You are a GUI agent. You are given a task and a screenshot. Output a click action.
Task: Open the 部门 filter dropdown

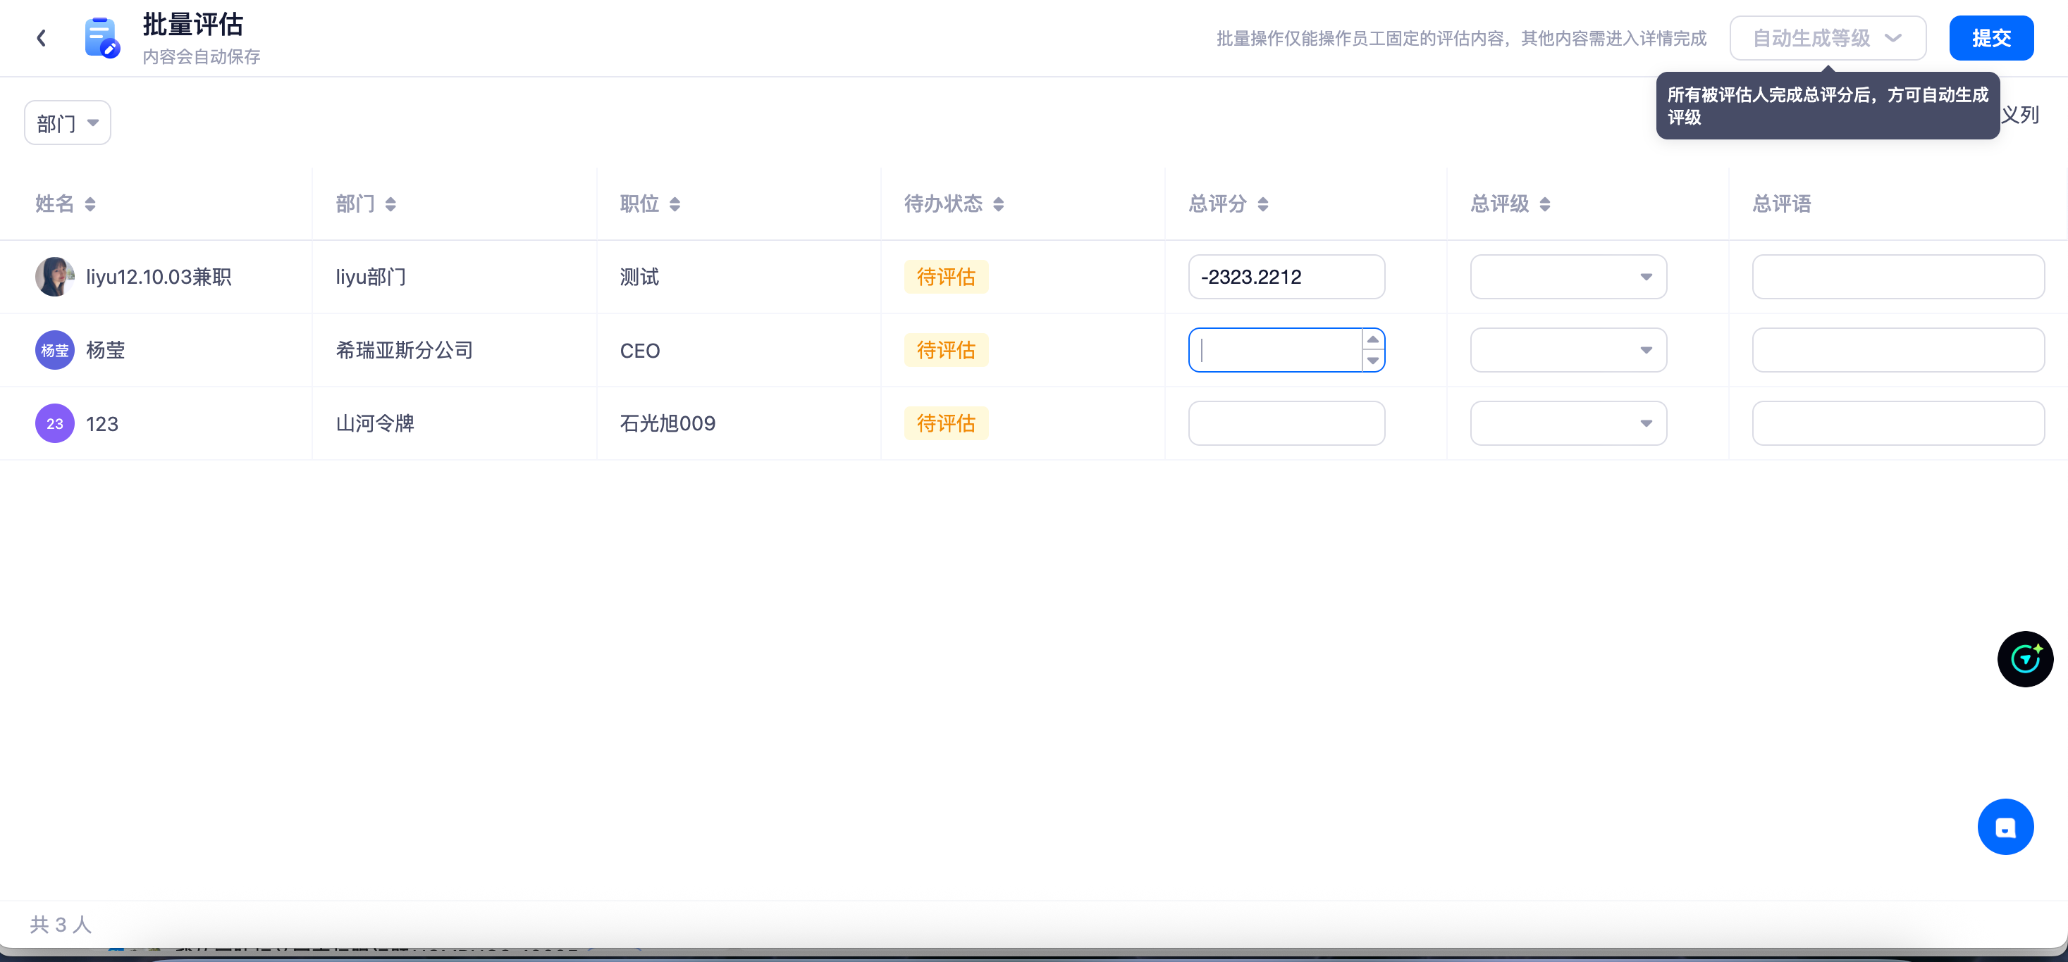tap(68, 123)
